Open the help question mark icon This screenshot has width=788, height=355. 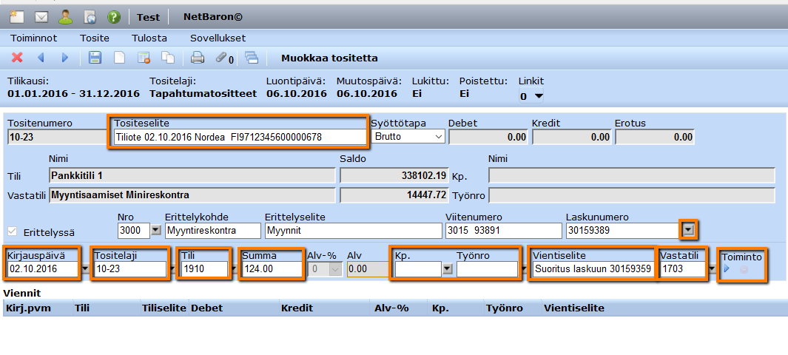(x=114, y=16)
